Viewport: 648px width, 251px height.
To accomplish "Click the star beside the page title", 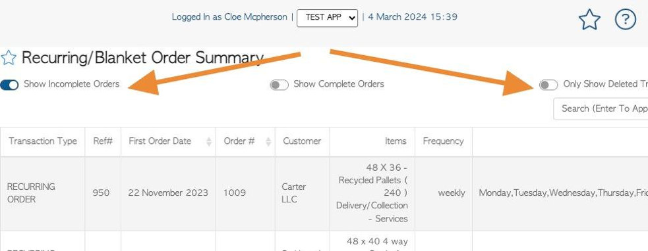I will pyautogui.click(x=9, y=58).
